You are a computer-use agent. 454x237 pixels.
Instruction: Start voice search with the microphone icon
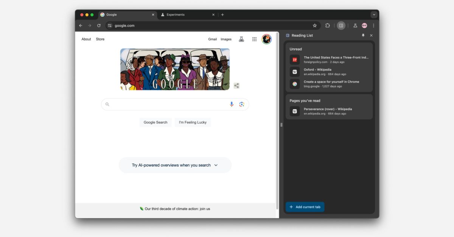coord(232,104)
